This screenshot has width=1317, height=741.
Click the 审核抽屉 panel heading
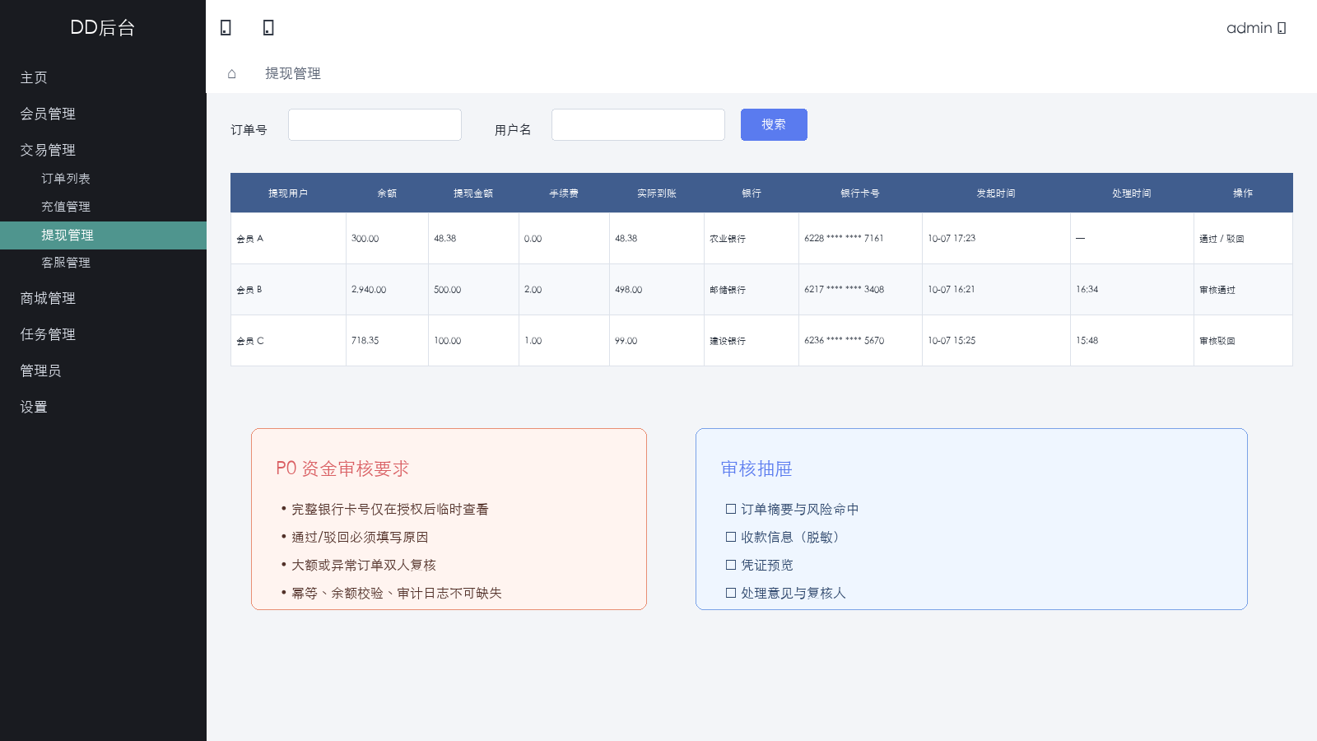click(x=756, y=468)
